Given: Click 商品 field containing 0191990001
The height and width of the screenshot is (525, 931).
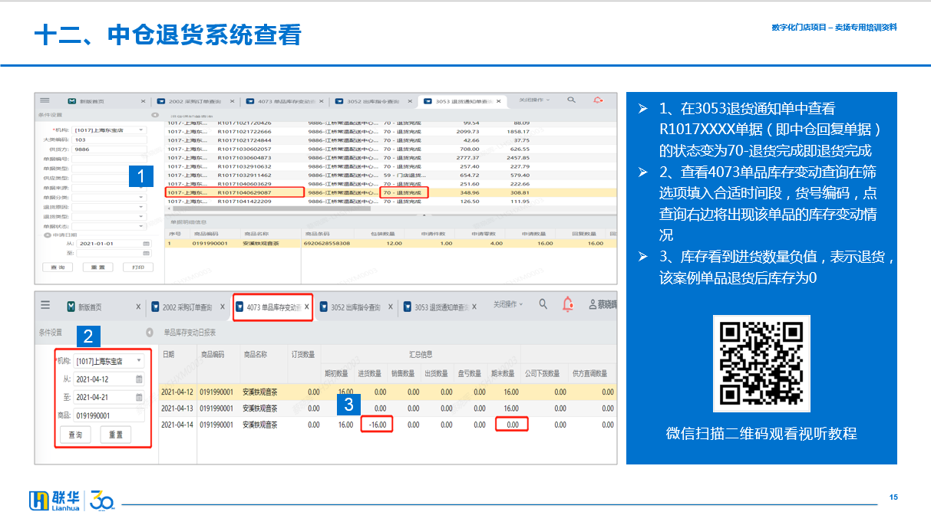Looking at the screenshot, I should click(109, 415).
